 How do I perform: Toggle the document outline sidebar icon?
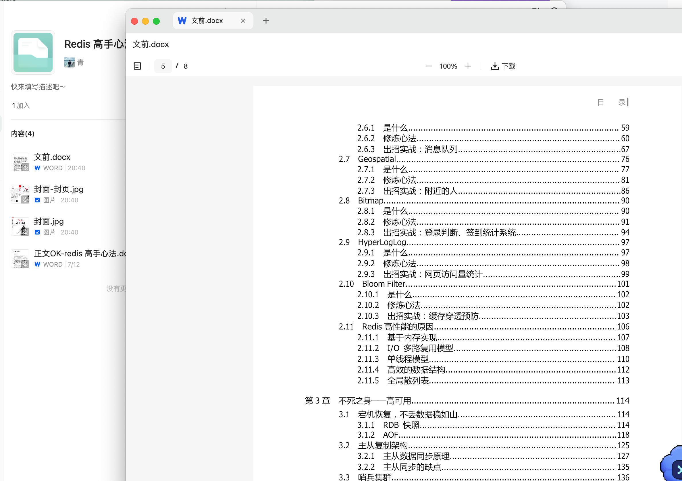coord(137,66)
